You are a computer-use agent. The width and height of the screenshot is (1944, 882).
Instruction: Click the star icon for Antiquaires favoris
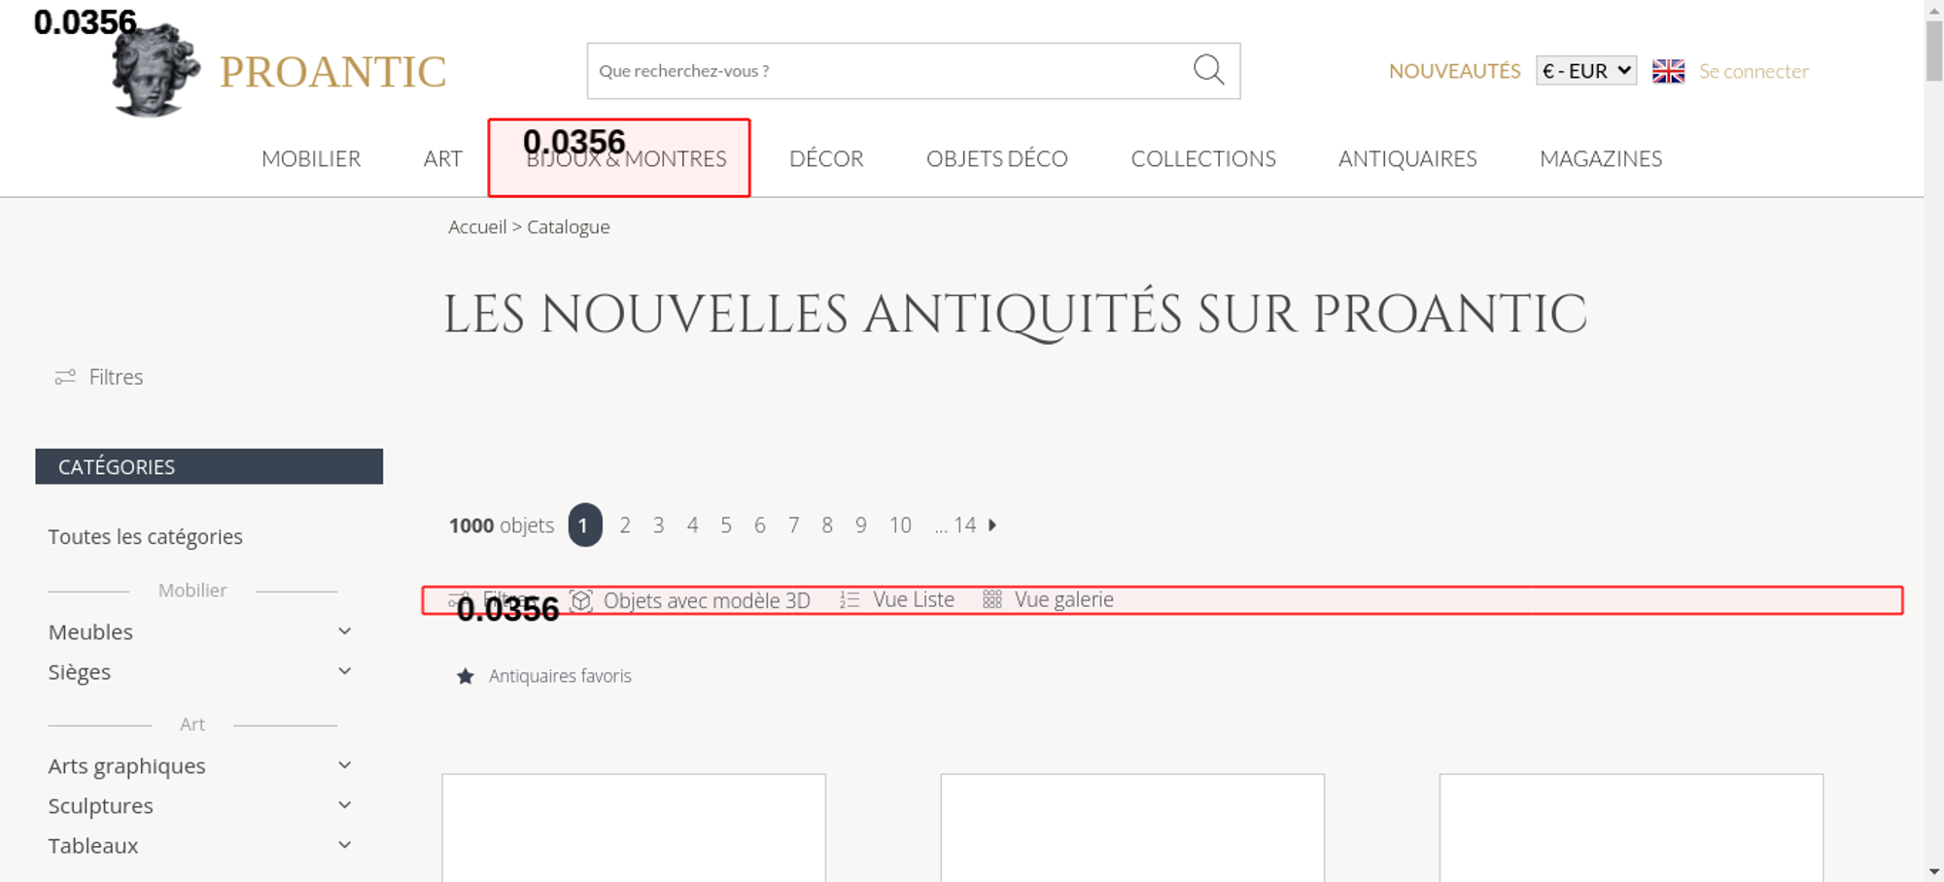pos(466,676)
